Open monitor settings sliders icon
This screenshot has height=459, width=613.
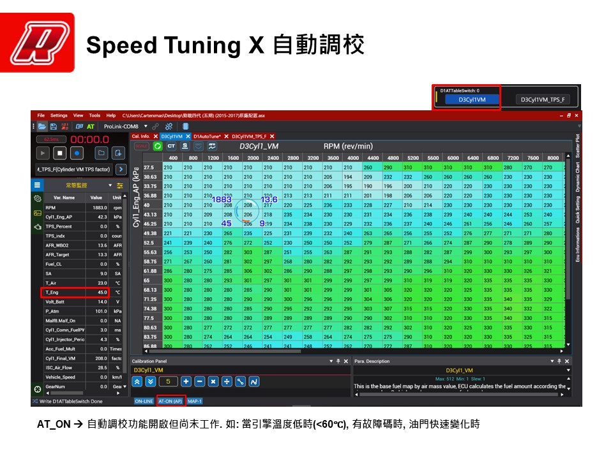(119, 186)
